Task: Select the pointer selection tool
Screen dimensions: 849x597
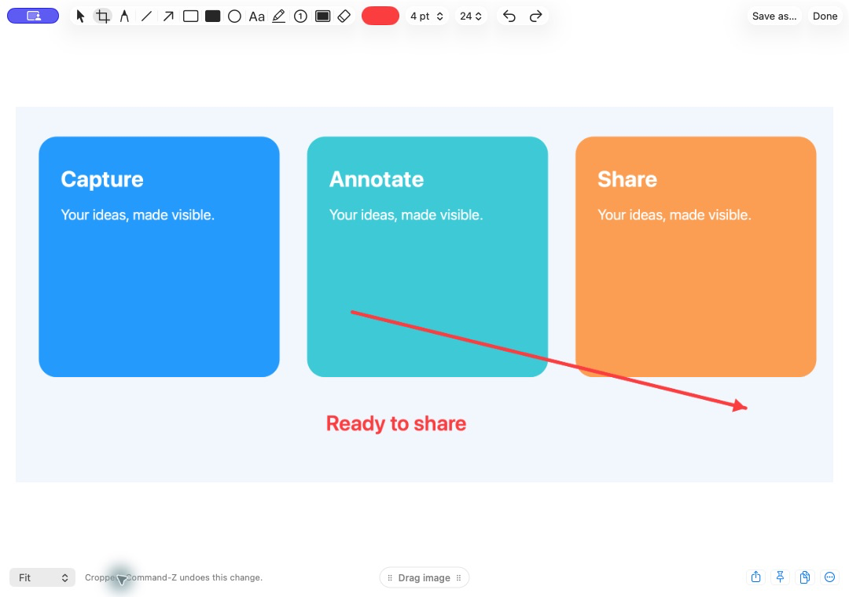Action: (x=80, y=16)
